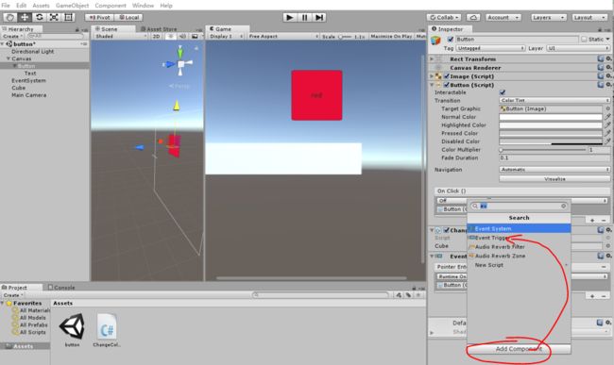Screen dimensions: 614x365
Task: Click the GameObject cube icon in Inspector
Action: pos(435,41)
